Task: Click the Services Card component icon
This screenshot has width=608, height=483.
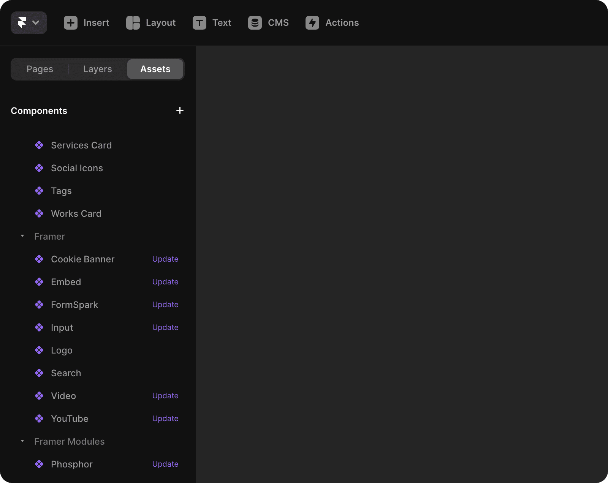Action: [39, 145]
